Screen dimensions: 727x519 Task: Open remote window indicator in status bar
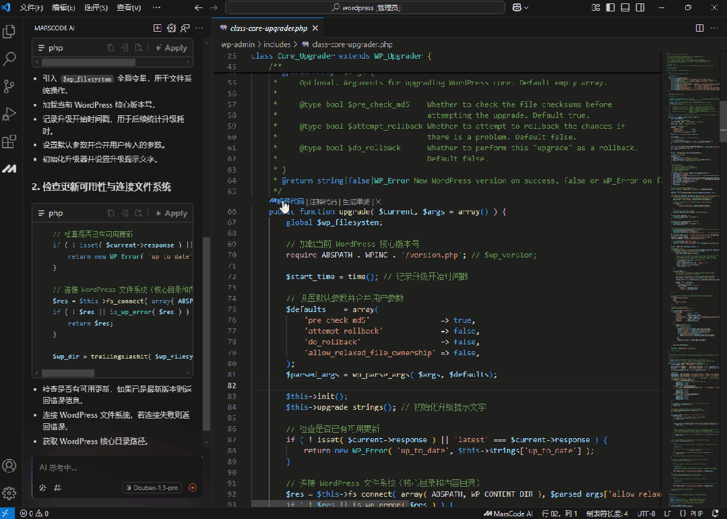coord(7,514)
